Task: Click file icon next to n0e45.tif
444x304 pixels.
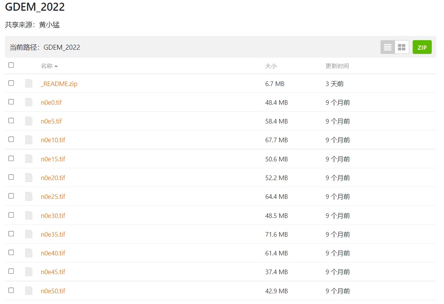Action: click(x=29, y=272)
